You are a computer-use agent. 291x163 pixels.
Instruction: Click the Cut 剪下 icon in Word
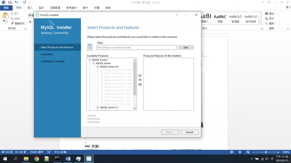[x=12, y=14]
